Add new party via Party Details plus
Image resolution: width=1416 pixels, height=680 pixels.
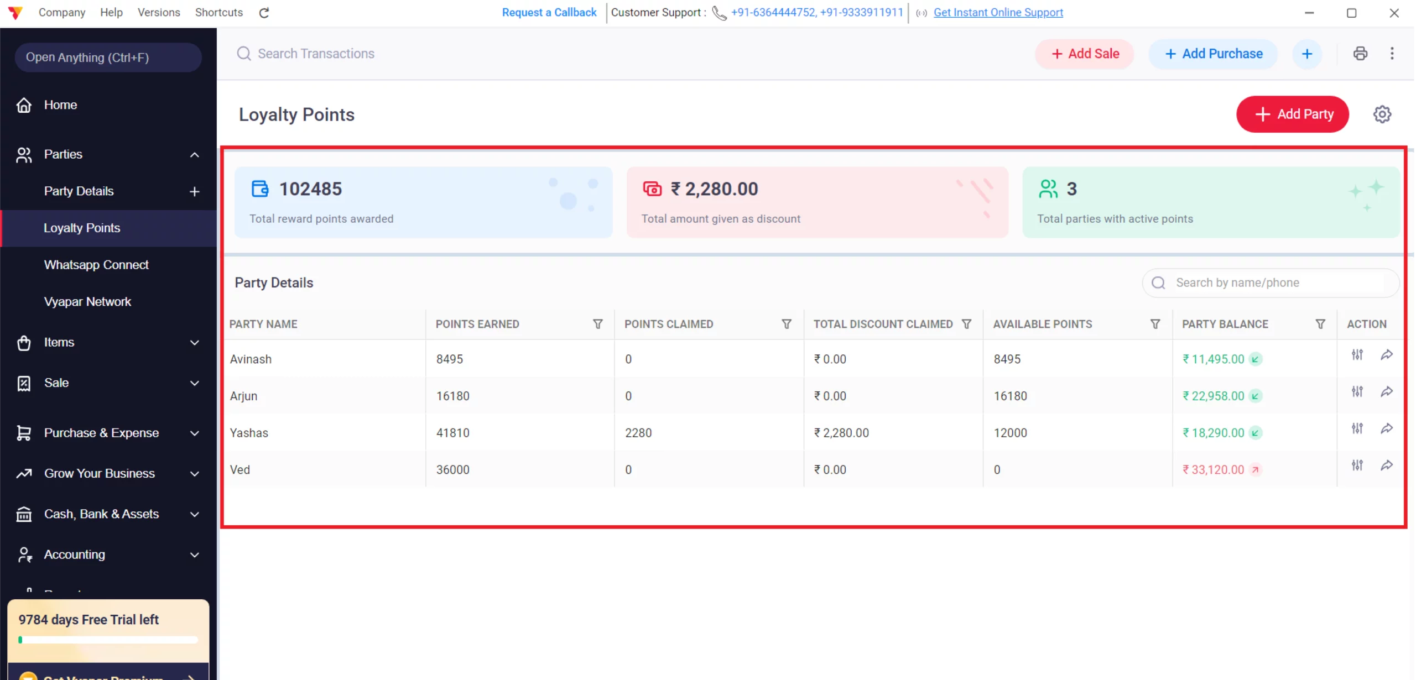click(x=194, y=191)
